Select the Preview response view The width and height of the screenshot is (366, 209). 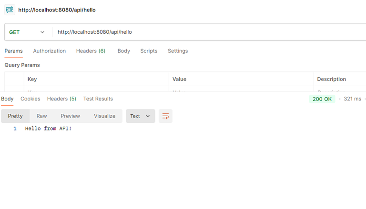point(70,116)
